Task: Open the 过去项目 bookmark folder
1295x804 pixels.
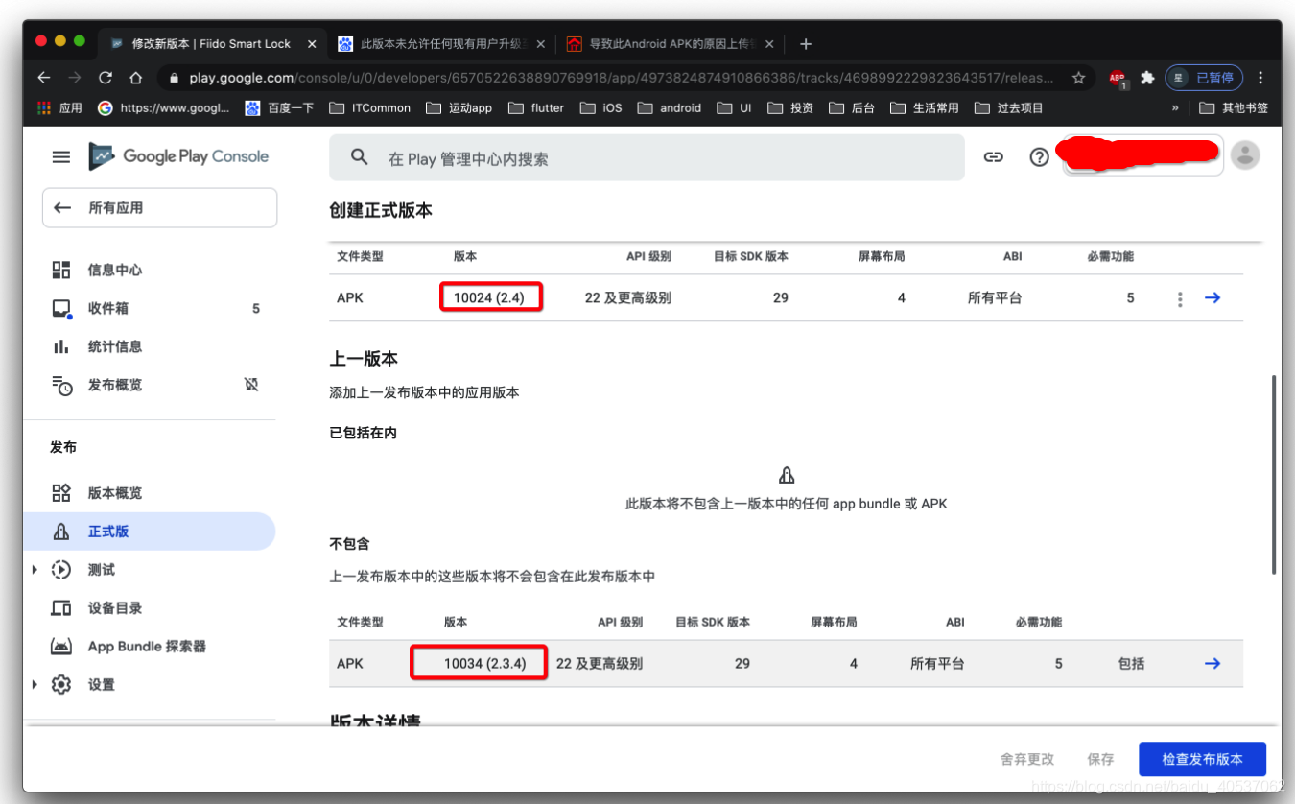Action: [1008, 107]
